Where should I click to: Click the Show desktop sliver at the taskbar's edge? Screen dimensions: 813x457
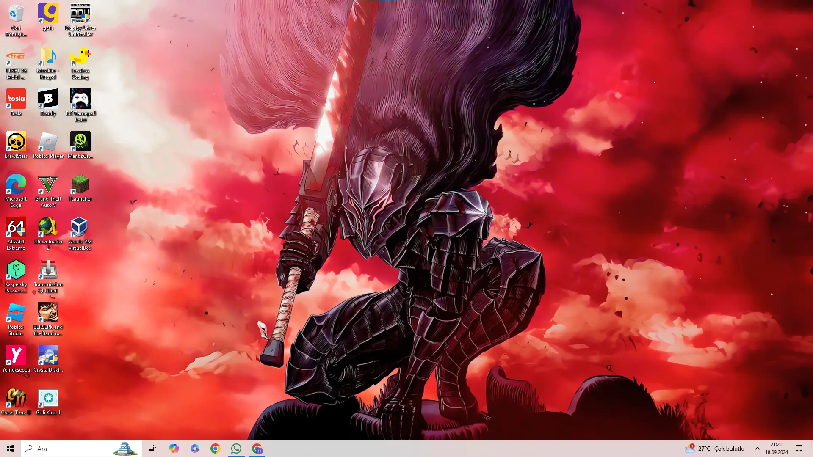(x=811, y=449)
